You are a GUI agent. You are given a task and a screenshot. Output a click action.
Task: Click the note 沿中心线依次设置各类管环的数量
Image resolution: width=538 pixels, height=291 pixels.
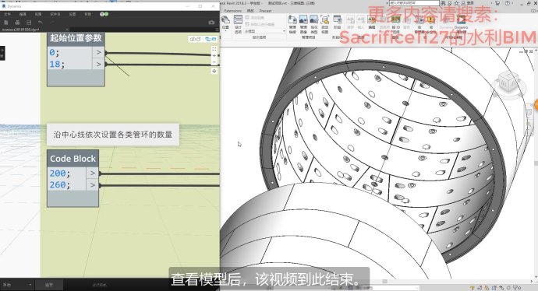[x=113, y=135]
